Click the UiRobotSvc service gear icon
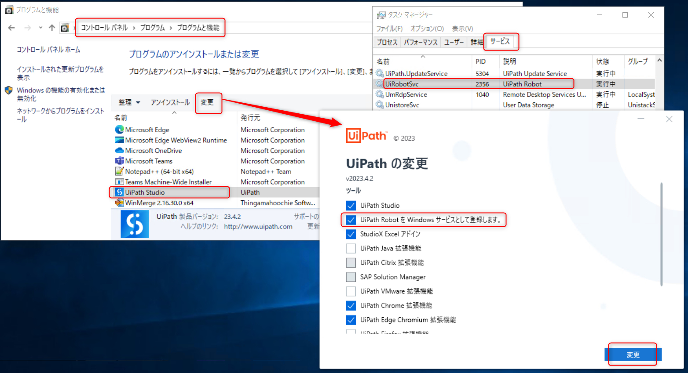Image resolution: width=688 pixels, height=373 pixels. 379,83
